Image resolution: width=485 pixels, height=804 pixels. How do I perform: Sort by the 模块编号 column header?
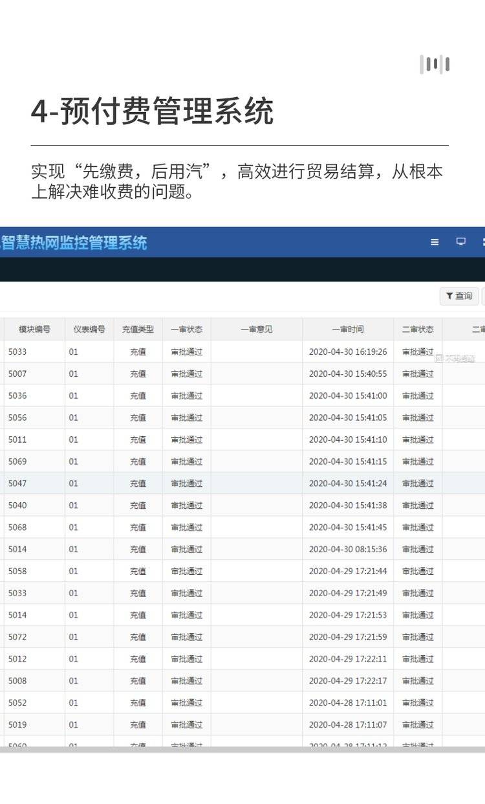pyautogui.click(x=34, y=329)
